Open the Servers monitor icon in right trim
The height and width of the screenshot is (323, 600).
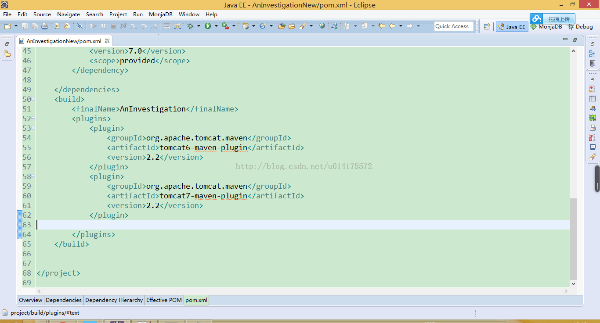point(593,147)
